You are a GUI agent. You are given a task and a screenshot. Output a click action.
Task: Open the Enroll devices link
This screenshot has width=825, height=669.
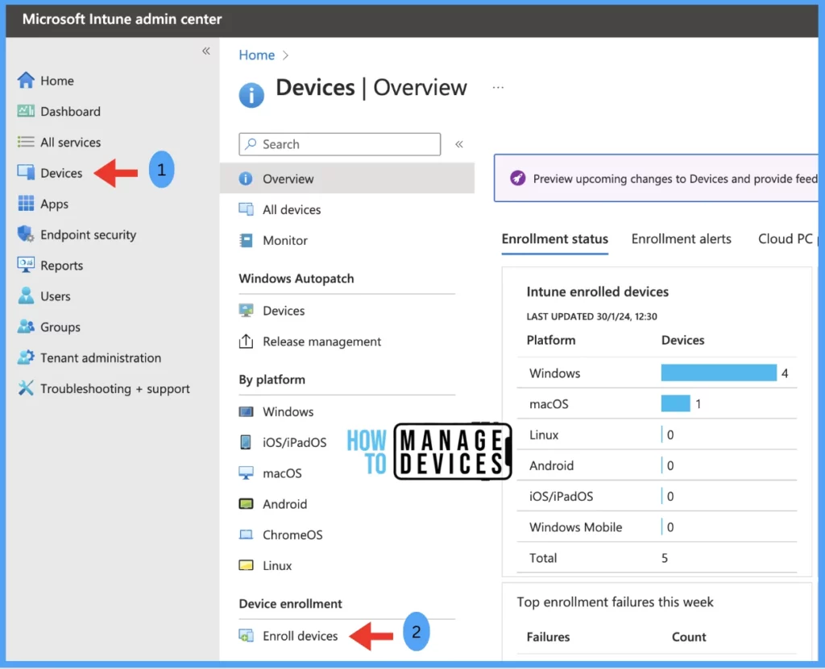click(x=300, y=636)
